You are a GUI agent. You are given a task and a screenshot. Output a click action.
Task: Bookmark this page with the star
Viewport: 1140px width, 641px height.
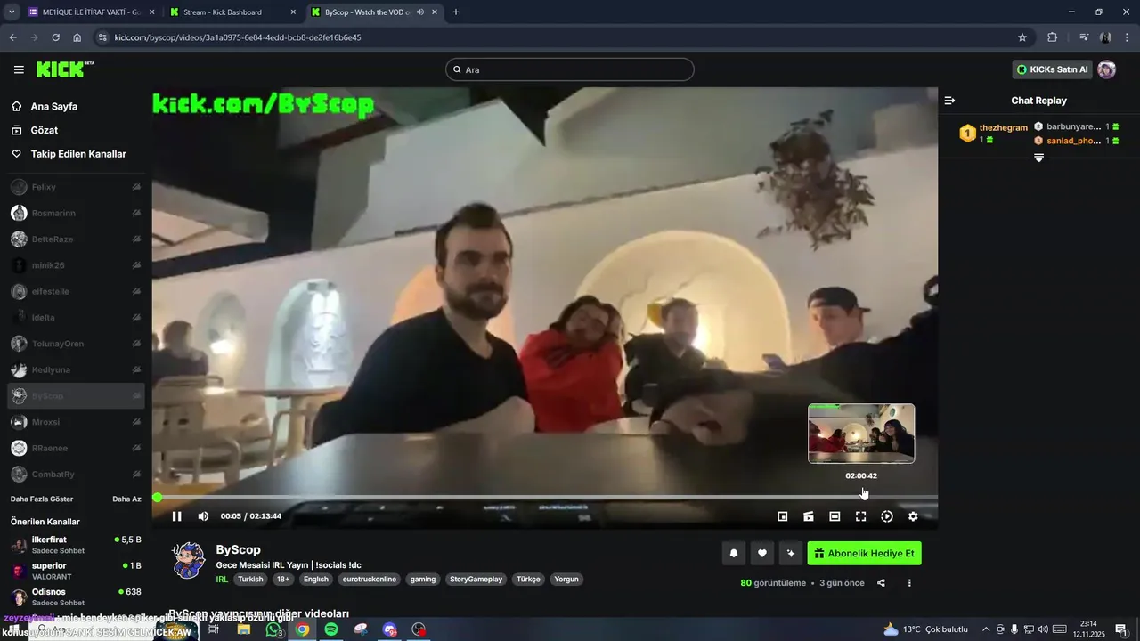1022,37
